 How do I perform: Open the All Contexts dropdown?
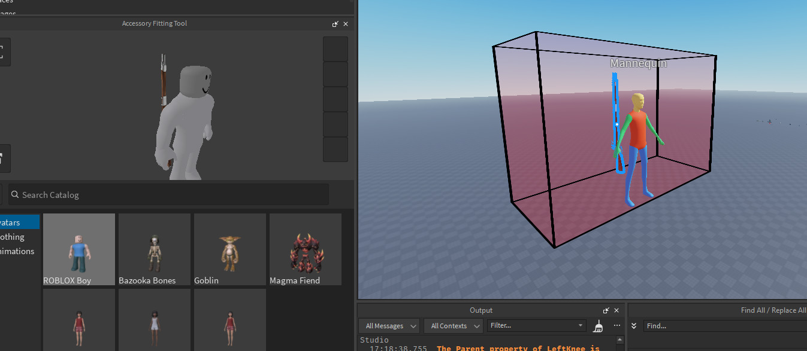(x=453, y=325)
